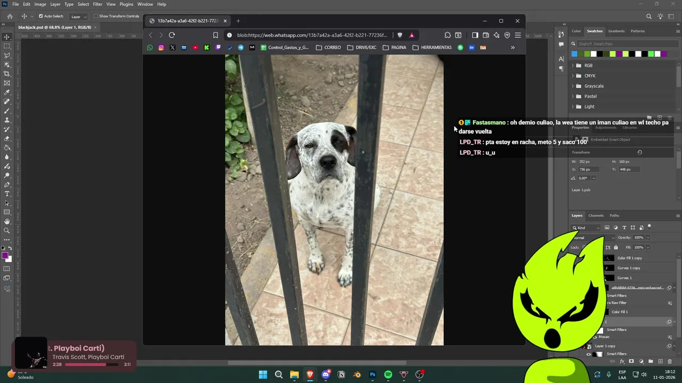This screenshot has height=383, width=682.
Task: Select the Eyedropper tool
Action: click(7, 92)
